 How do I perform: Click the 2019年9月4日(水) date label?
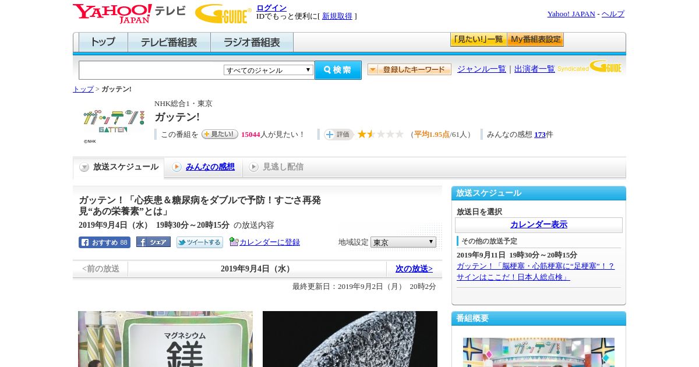(x=257, y=269)
